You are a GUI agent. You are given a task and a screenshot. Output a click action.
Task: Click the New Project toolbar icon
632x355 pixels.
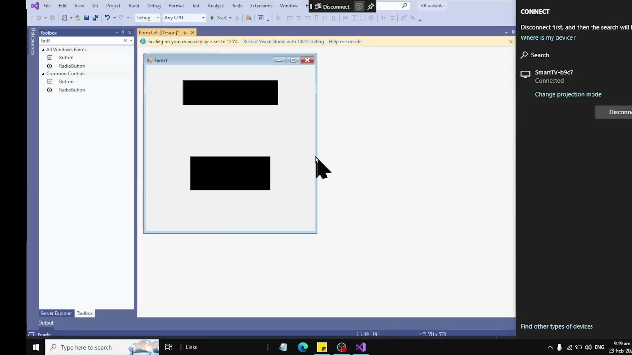[x=64, y=18]
